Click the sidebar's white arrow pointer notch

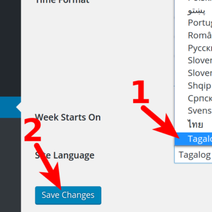click(x=19, y=107)
